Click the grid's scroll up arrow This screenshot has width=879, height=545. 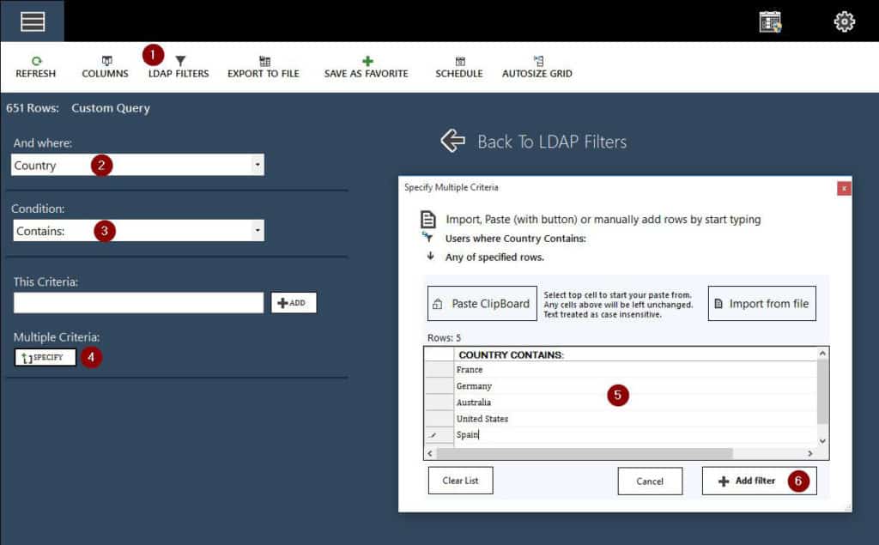(x=822, y=354)
